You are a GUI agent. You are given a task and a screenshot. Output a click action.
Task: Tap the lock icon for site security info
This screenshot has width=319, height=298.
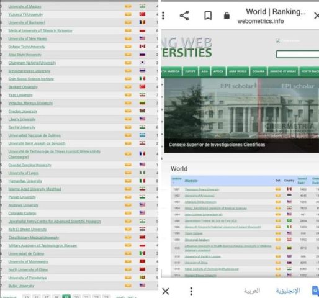click(227, 16)
